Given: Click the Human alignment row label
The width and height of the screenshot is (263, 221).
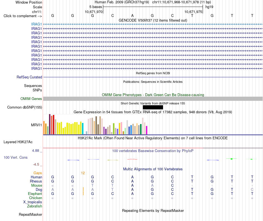Looking at the screenshot, I should (36, 177).
